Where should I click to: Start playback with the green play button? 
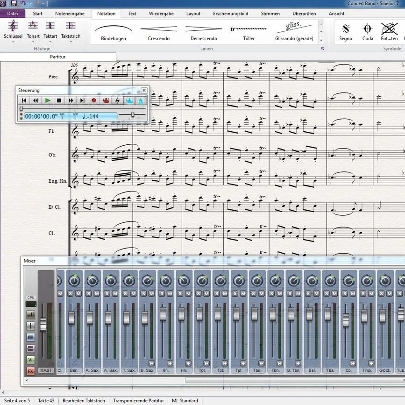point(48,100)
